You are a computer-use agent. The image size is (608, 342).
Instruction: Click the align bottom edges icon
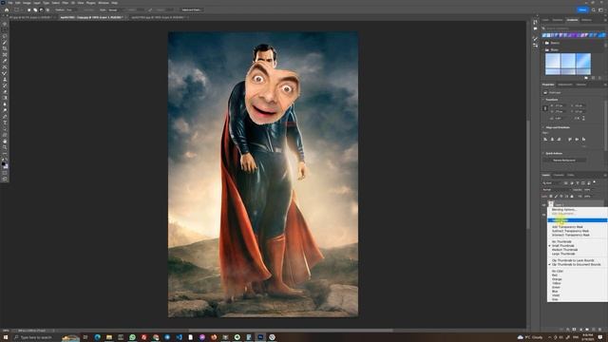point(584,139)
